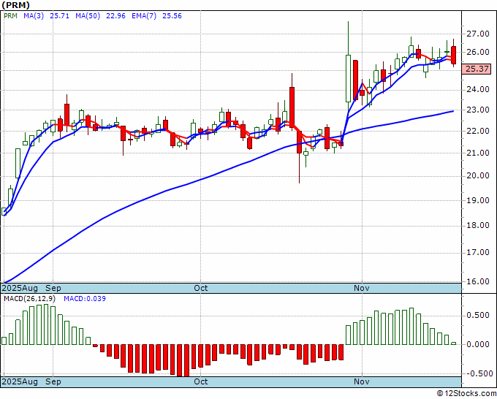The image size is (497, 399).
Task: Click the 22.00 price axis label
Action: [x=477, y=131]
